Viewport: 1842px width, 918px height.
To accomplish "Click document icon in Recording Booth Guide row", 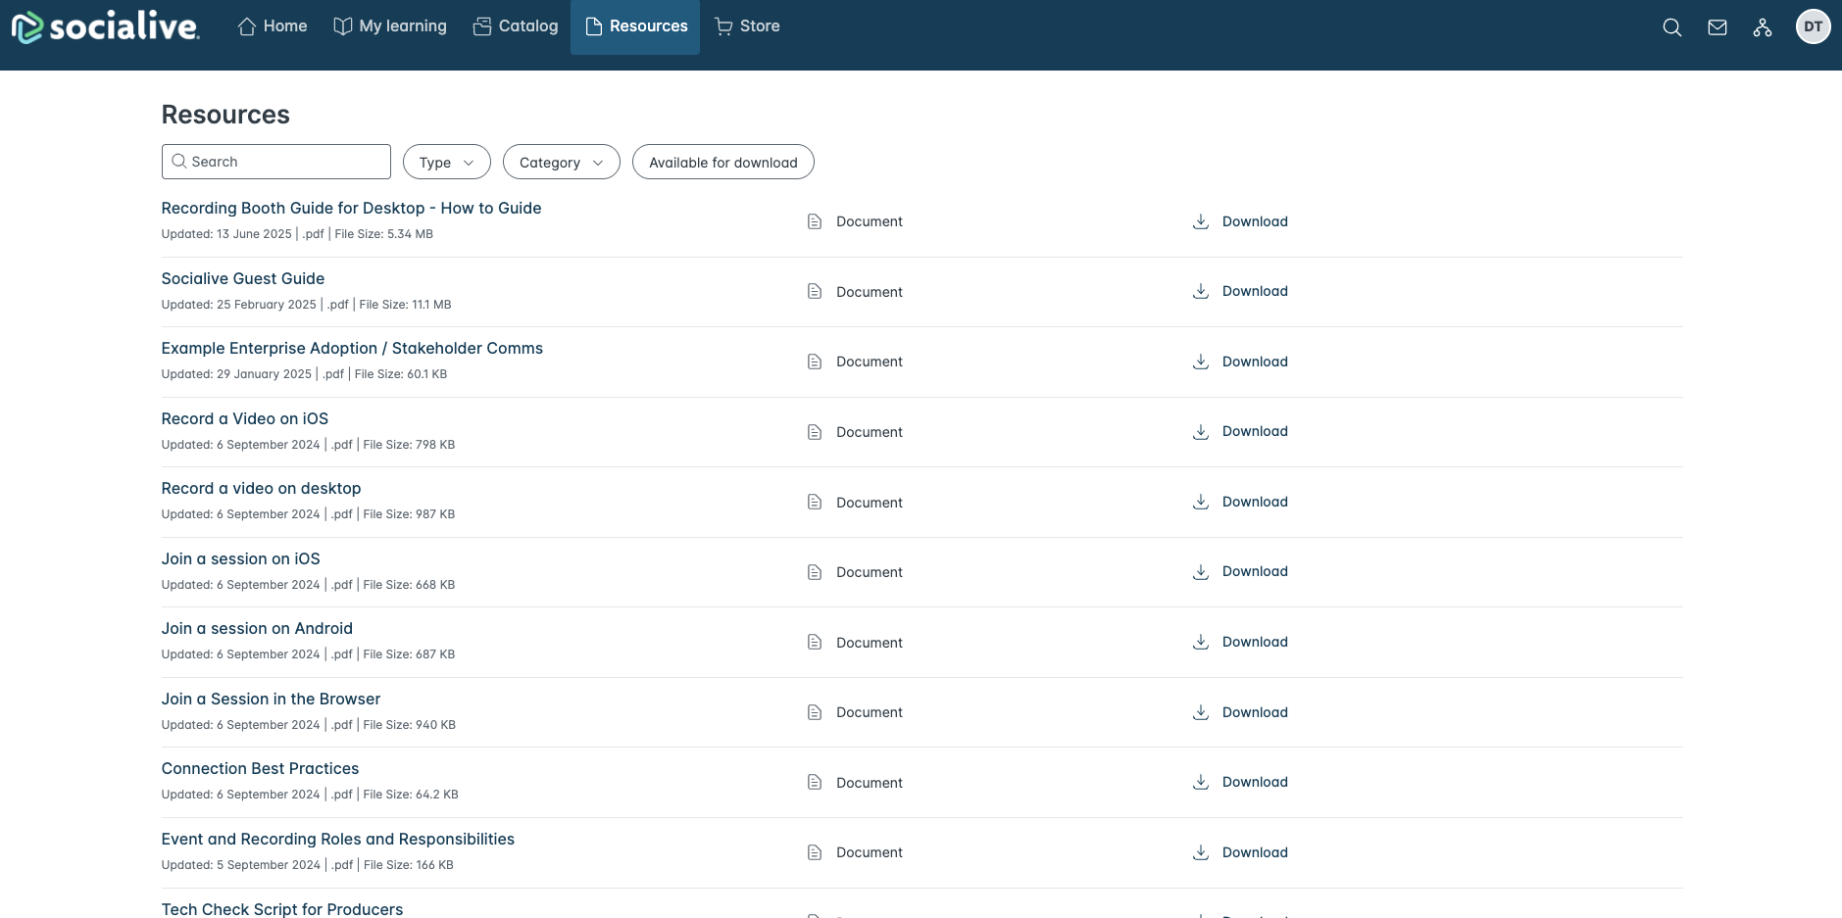I will click(815, 221).
